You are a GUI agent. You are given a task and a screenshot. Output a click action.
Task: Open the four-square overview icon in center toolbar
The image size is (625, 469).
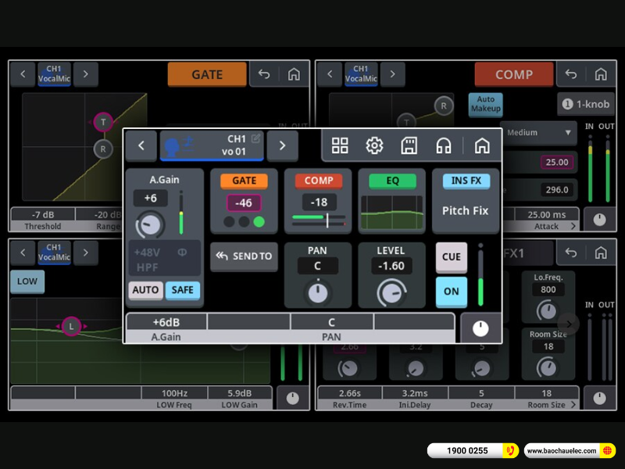(x=340, y=145)
